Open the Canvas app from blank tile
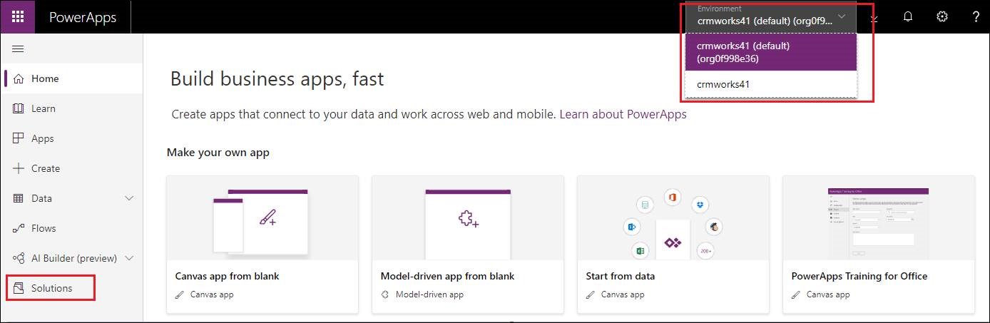The width and height of the screenshot is (990, 323). [262, 245]
